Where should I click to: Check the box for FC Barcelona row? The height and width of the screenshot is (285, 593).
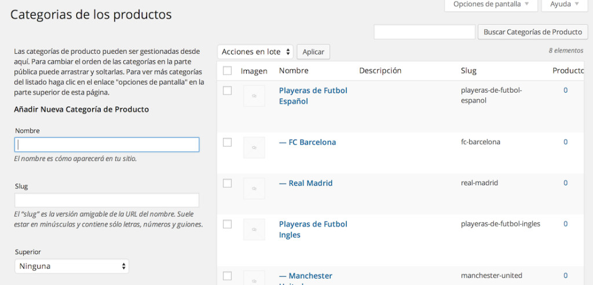pos(228,142)
